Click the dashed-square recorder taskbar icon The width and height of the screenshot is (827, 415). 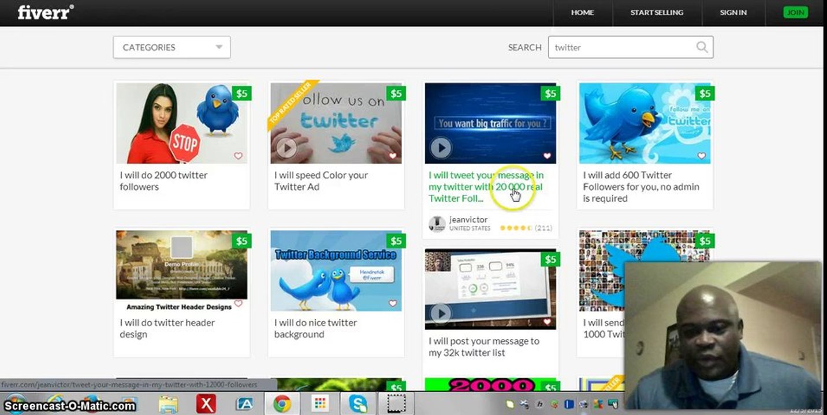[x=396, y=403]
